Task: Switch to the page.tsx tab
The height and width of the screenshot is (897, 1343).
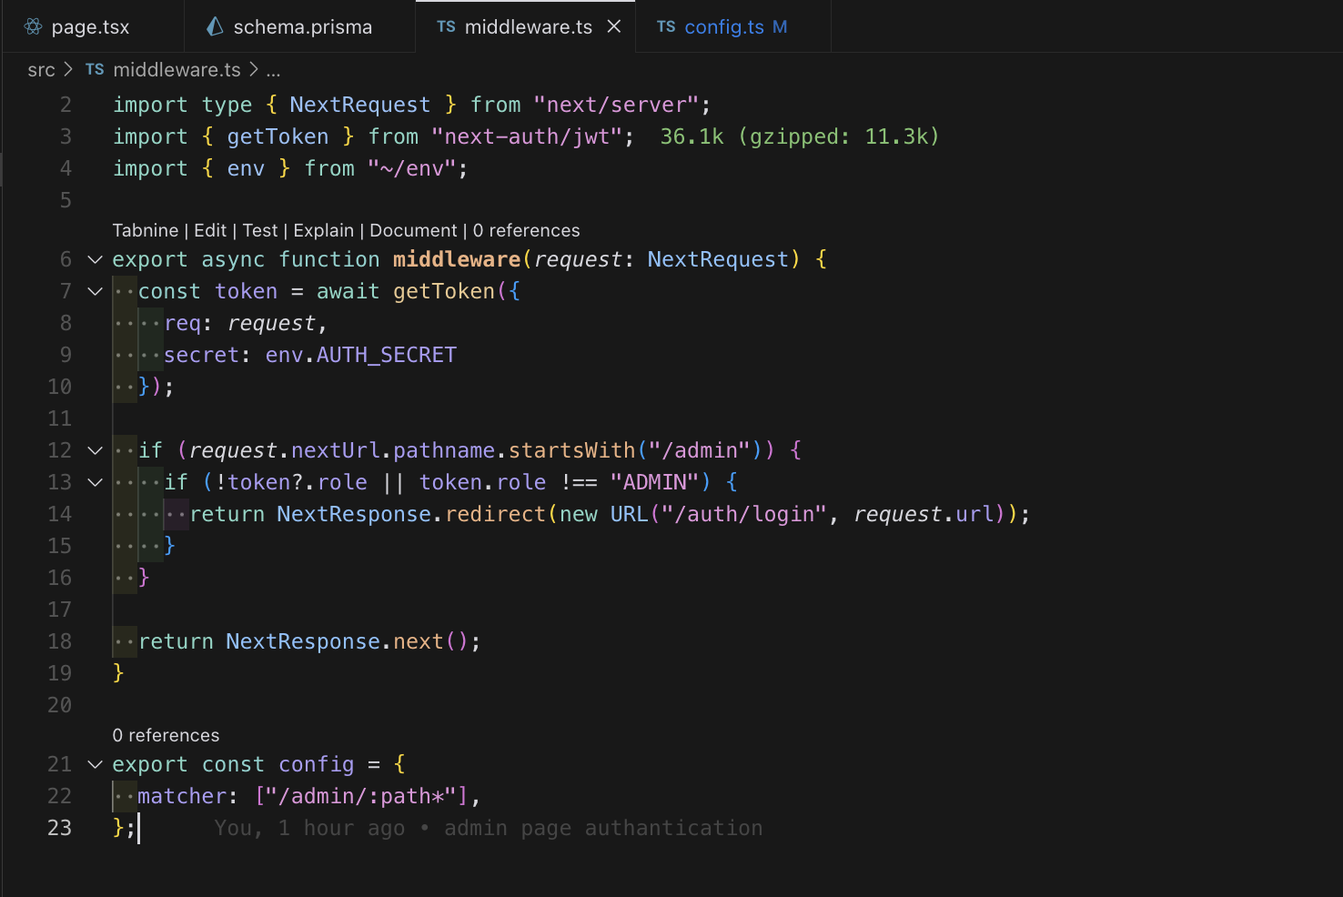Action: pos(90,26)
